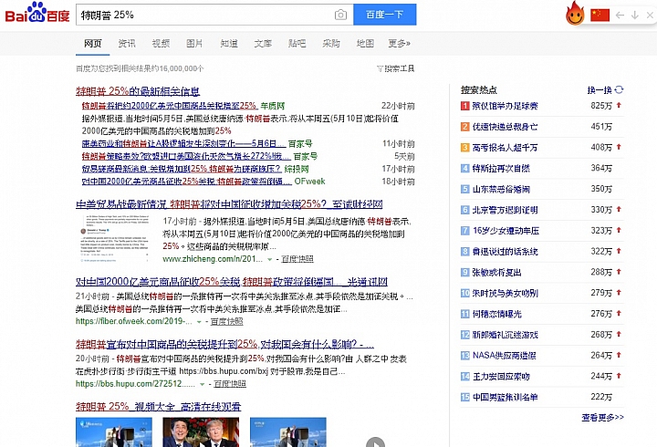Expand dropdown arrow after fiber.ofweek.com URL

pyautogui.click(x=199, y=322)
